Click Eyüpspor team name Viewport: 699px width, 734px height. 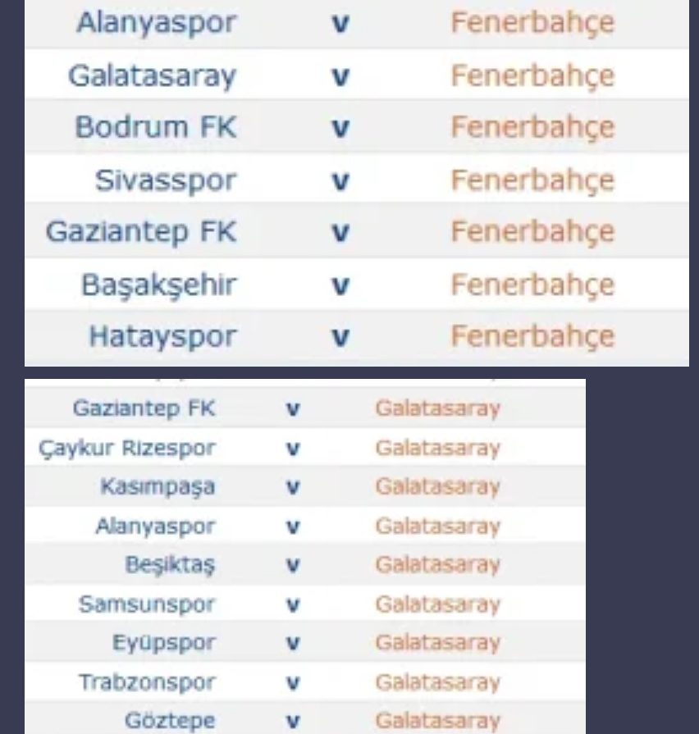pyautogui.click(x=164, y=643)
